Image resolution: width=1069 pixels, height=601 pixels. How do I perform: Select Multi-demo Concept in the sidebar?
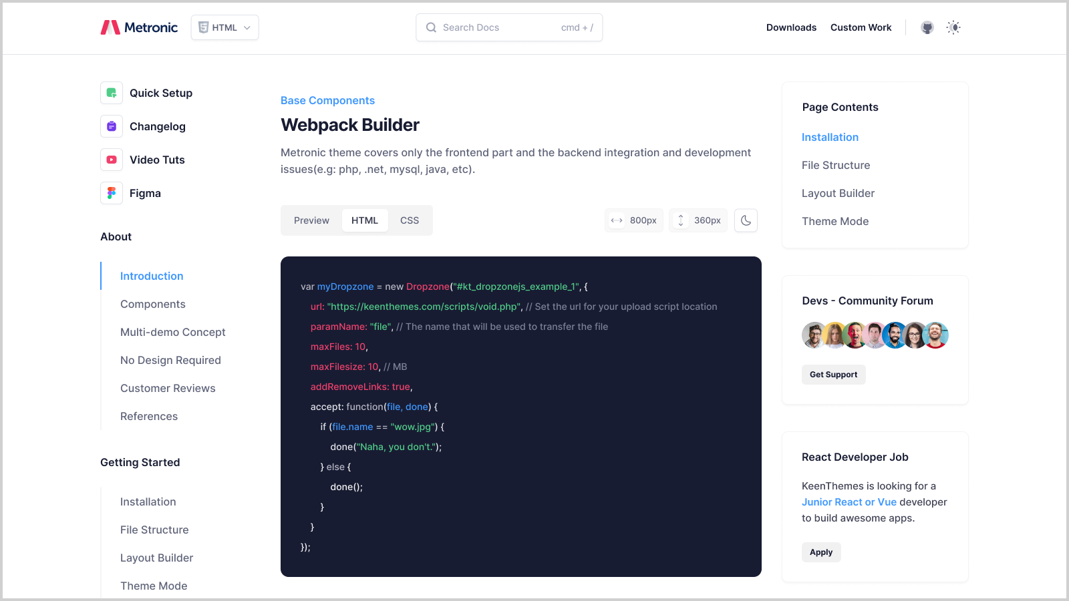click(172, 332)
